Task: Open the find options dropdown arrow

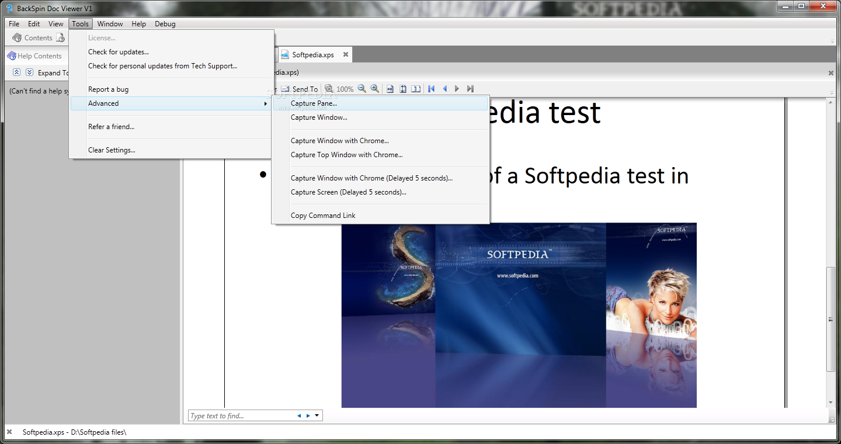Action: [x=317, y=416]
